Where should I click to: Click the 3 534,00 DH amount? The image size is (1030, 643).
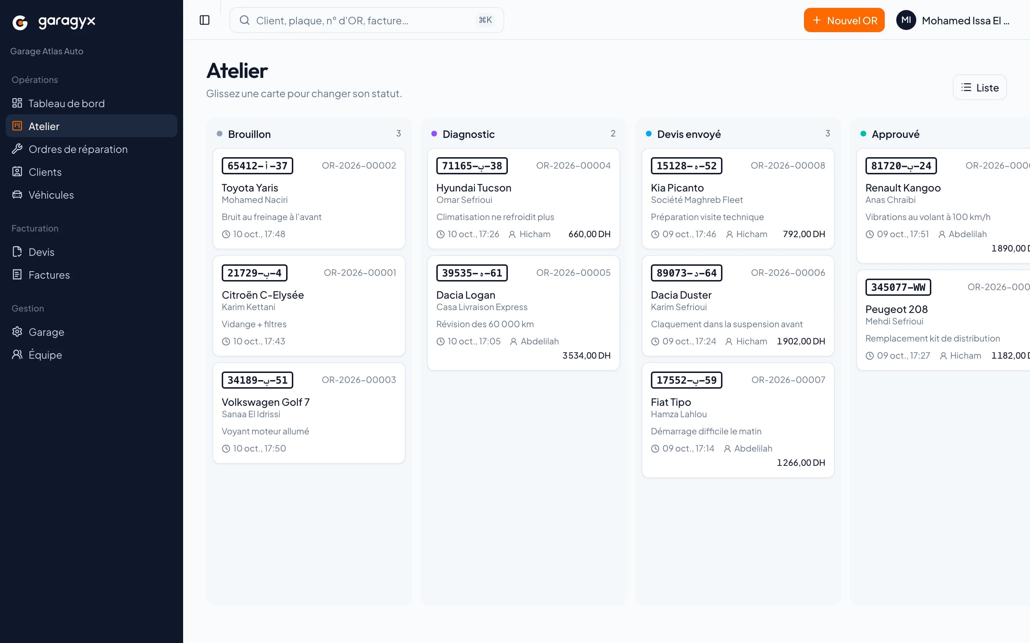click(586, 355)
